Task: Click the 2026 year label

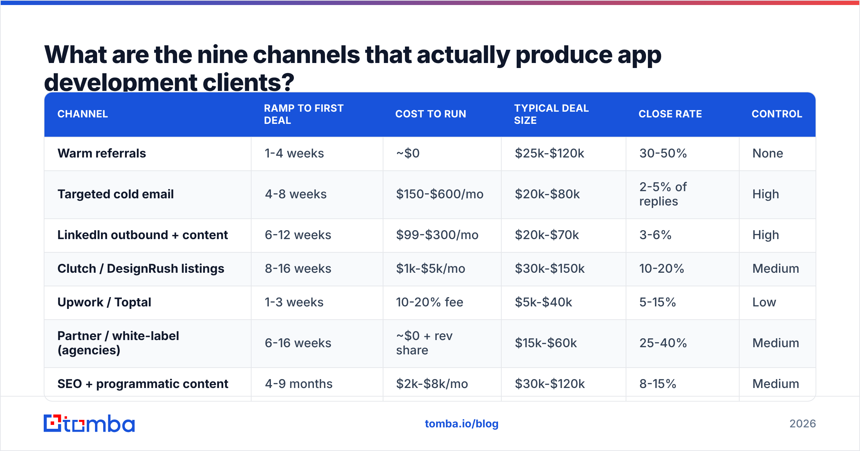Action: pyautogui.click(x=803, y=424)
